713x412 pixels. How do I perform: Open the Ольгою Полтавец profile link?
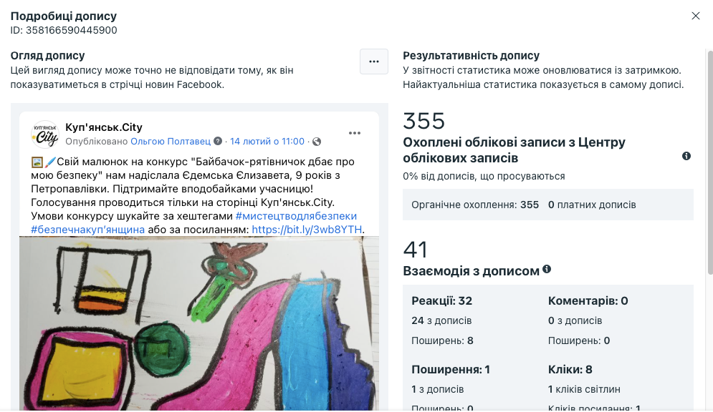[171, 141]
